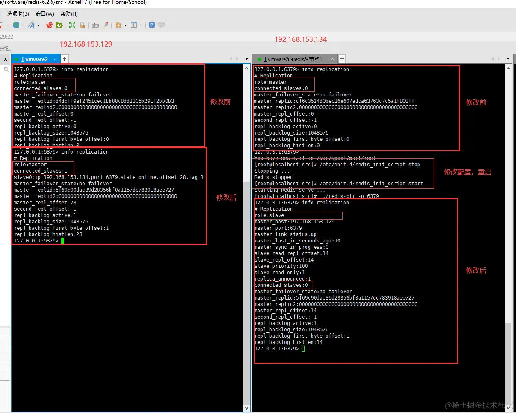The image size is (516, 413).
Task: Click the slave_read_repl_offset:14 line
Action: [291, 253]
